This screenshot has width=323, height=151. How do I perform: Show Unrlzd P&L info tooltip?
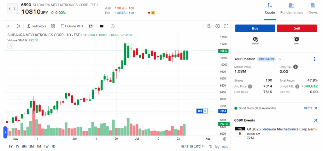(x=297, y=86)
